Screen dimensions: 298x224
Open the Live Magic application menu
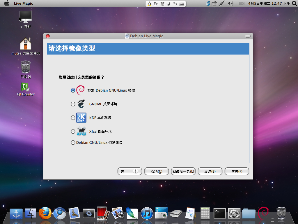23,3
